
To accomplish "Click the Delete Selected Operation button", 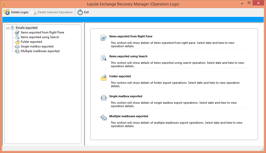I will [52, 12].
